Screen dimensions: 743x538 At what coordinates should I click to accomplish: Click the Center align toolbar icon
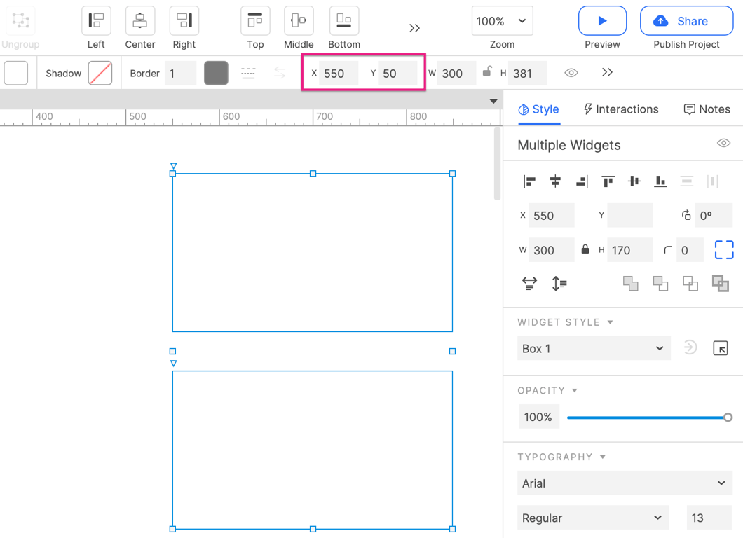coord(140,21)
